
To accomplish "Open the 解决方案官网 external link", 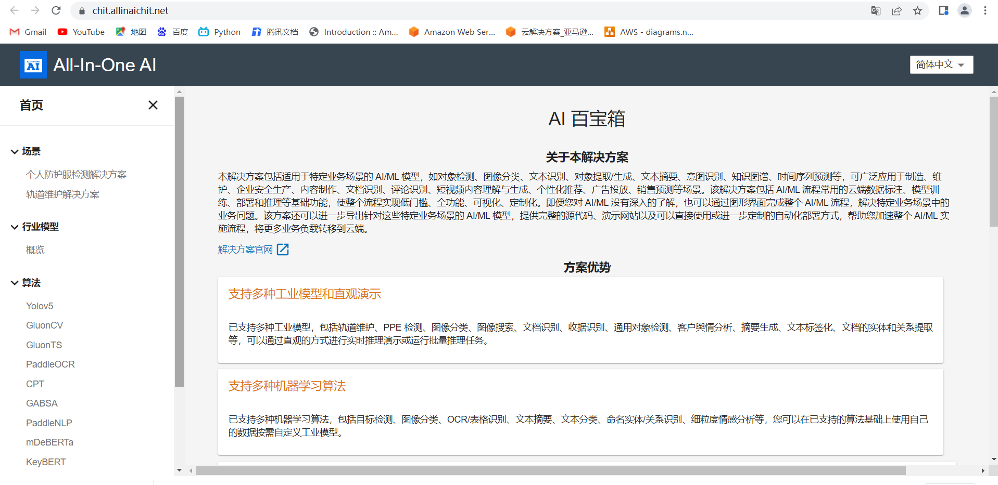I will [253, 250].
